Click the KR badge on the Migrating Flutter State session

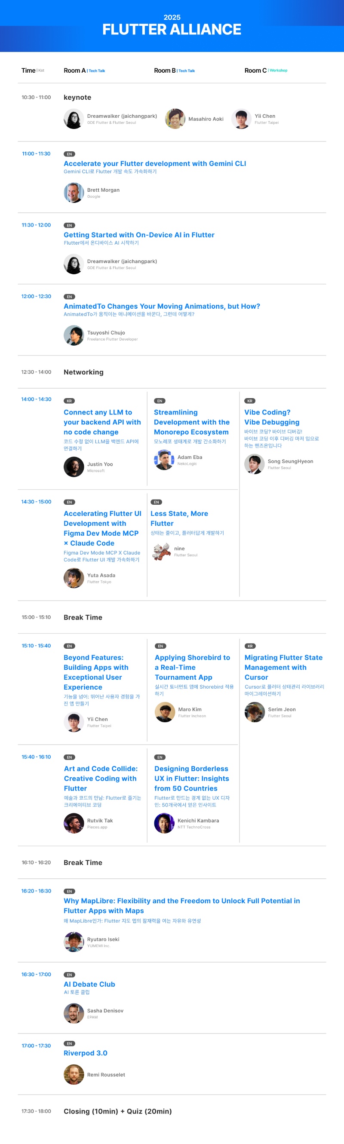[x=250, y=646]
